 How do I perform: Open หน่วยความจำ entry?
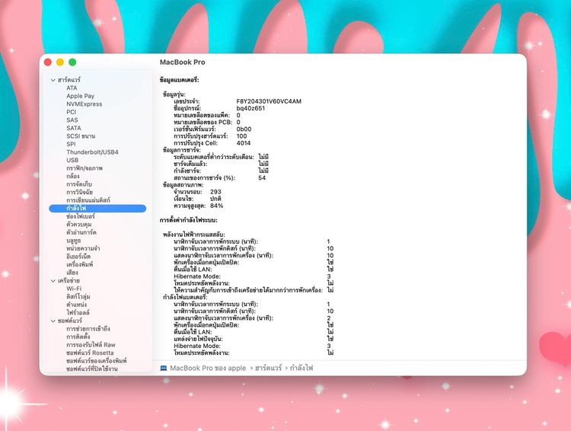(x=83, y=248)
